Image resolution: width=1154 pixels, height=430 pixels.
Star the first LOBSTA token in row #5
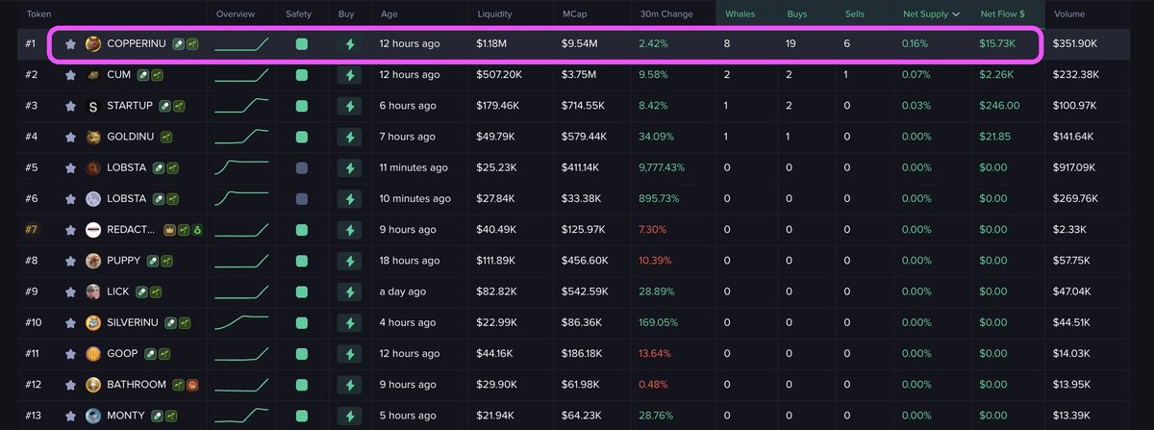(x=70, y=168)
